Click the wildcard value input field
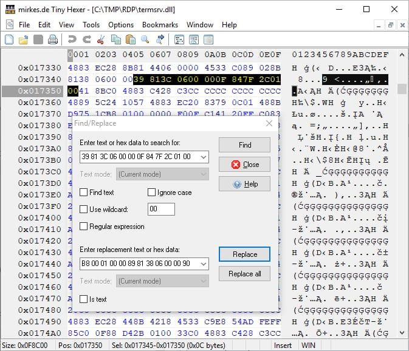This screenshot has height=351, width=409. (x=161, y=210)
